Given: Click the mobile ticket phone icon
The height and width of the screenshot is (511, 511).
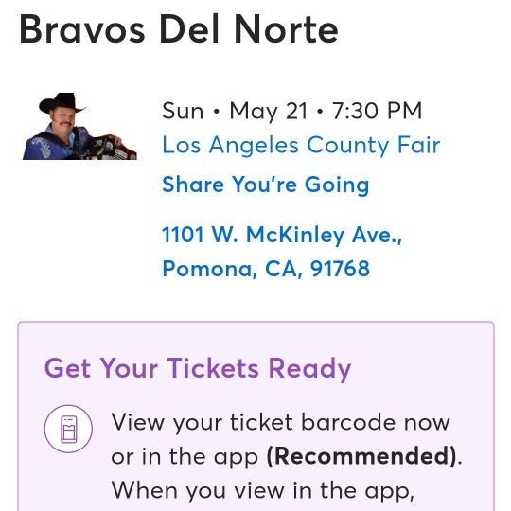Looking at the screenshot, I should (x=68, y=429).
